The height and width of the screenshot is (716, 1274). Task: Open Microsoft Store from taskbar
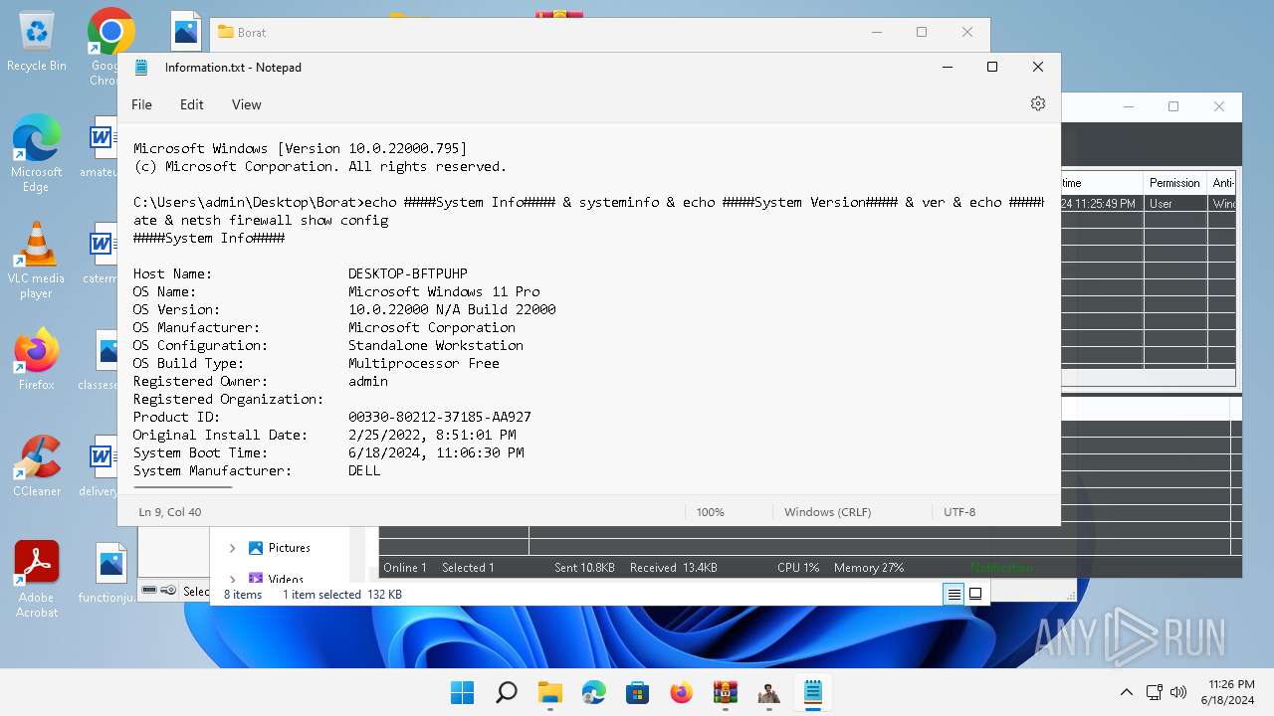[x=637, y=692]
